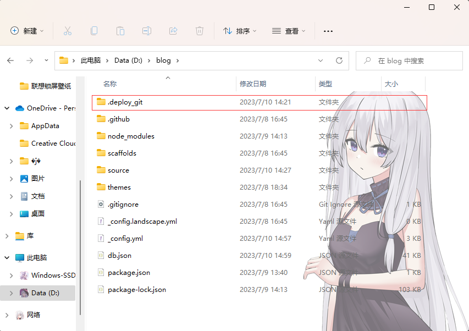Click the Delete trash icon
The image size is (469, 331).
200,31
